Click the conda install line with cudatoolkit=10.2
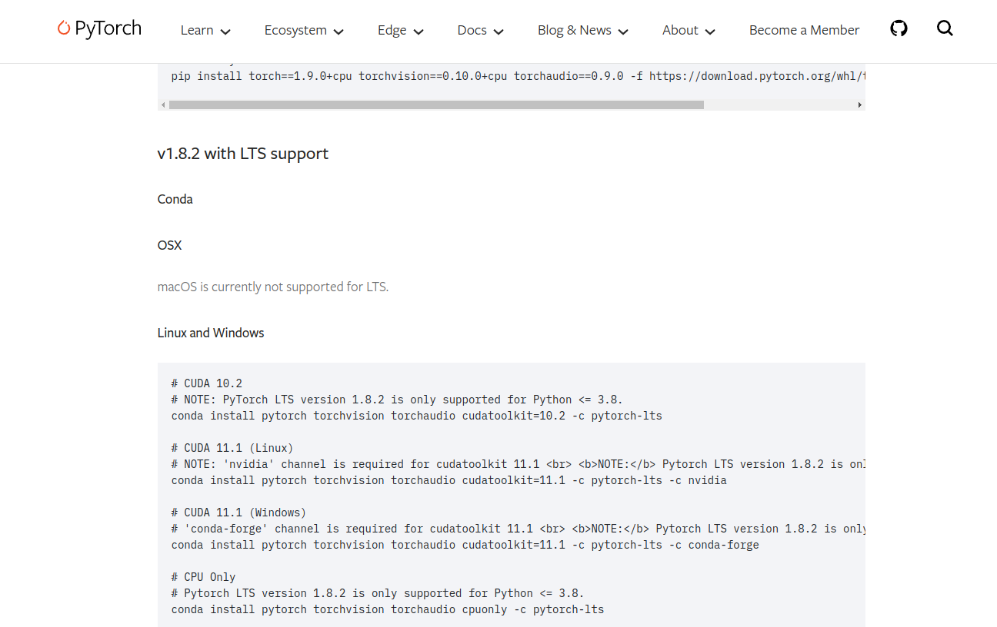 [x=417, y=416]
